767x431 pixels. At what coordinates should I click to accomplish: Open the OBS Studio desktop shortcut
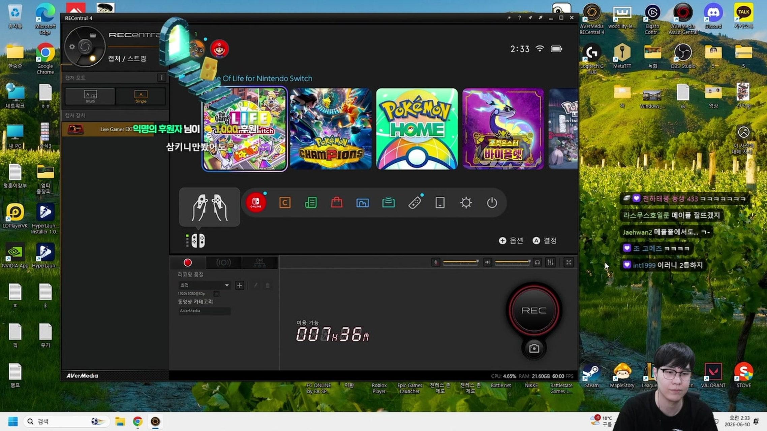coord(683,56)
